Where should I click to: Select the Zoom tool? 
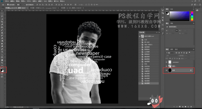(x=2, y=63)
